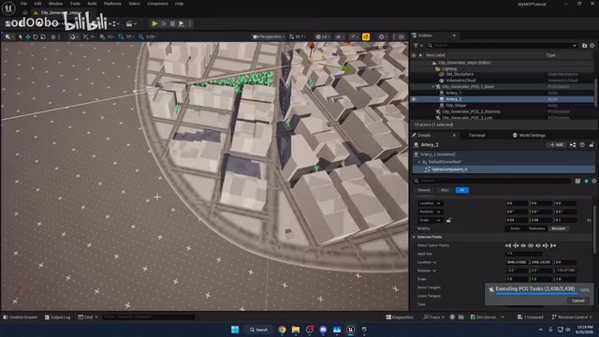Click the Add component button
599x337 pixels.
click(557, 145)
